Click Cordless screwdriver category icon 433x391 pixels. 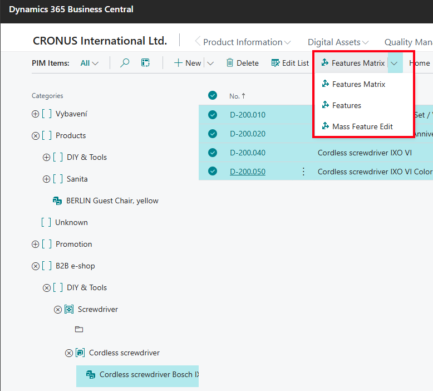[x=80, y=353]
